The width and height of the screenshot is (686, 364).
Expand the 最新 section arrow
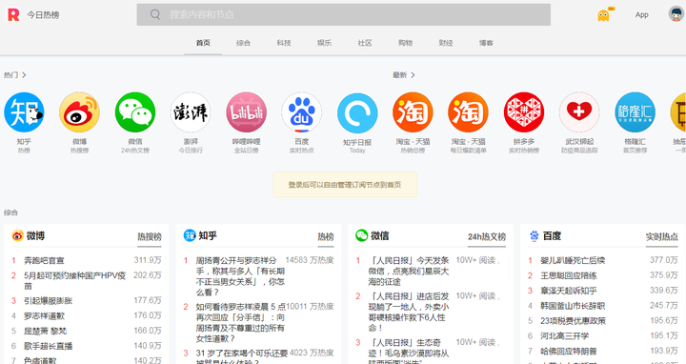coord(413,75)
